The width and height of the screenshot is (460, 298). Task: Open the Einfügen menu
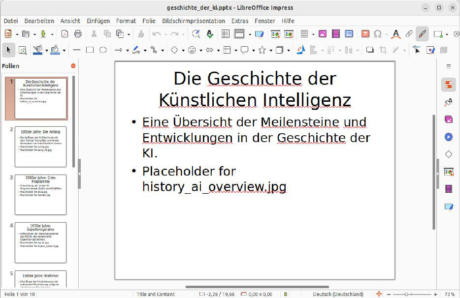(98, 21)
